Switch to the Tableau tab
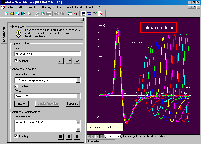This screenshot has width=201, height=144. point(128,136)
